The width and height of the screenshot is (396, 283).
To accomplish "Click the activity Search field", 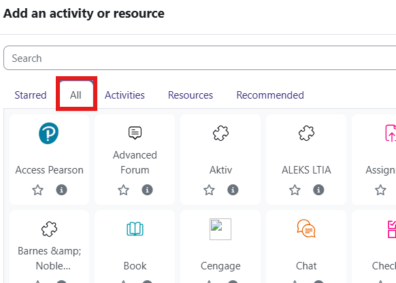I will click(x=200, y=58).
